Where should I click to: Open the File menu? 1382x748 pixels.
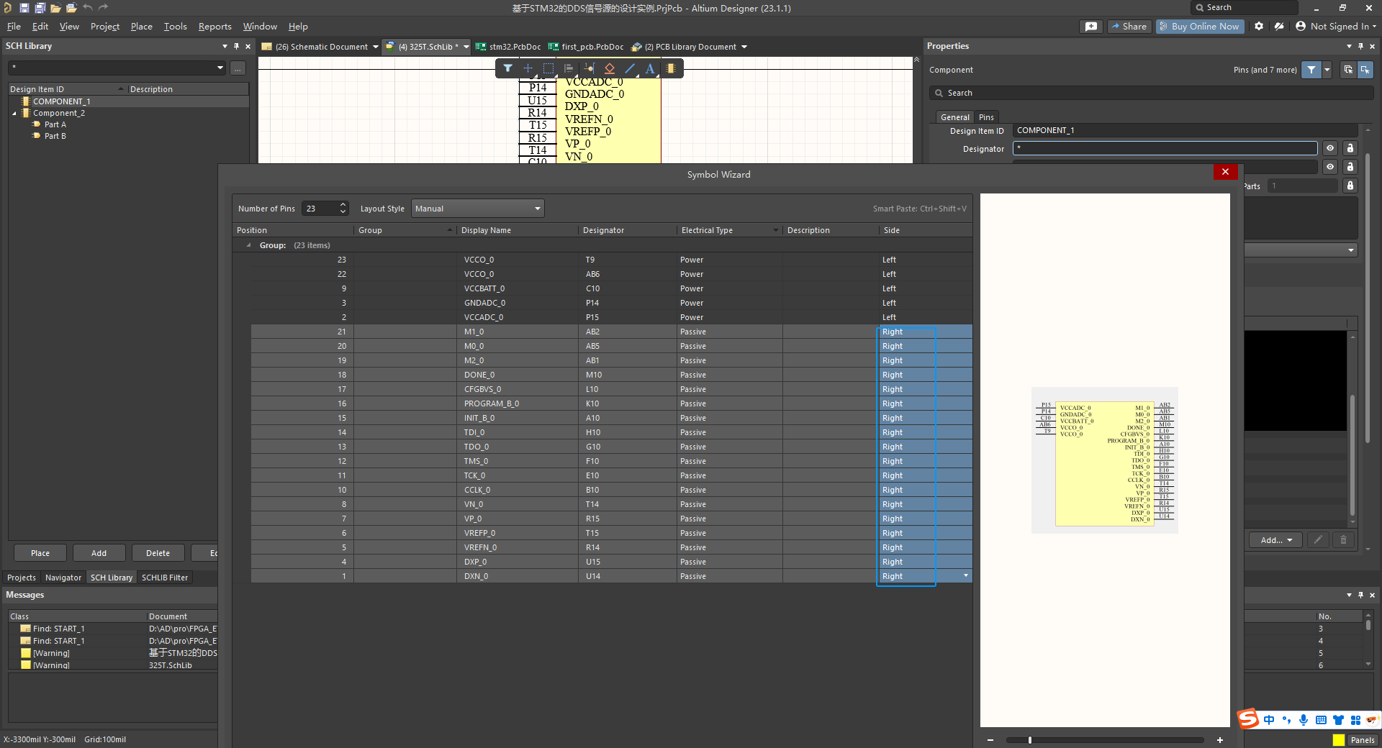[14, 27]
